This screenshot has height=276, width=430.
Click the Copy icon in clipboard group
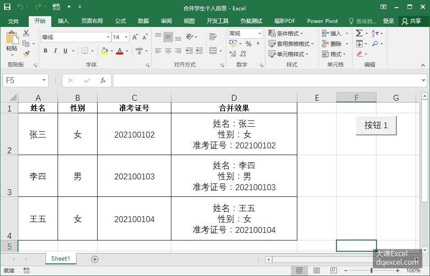coord(26,44)
